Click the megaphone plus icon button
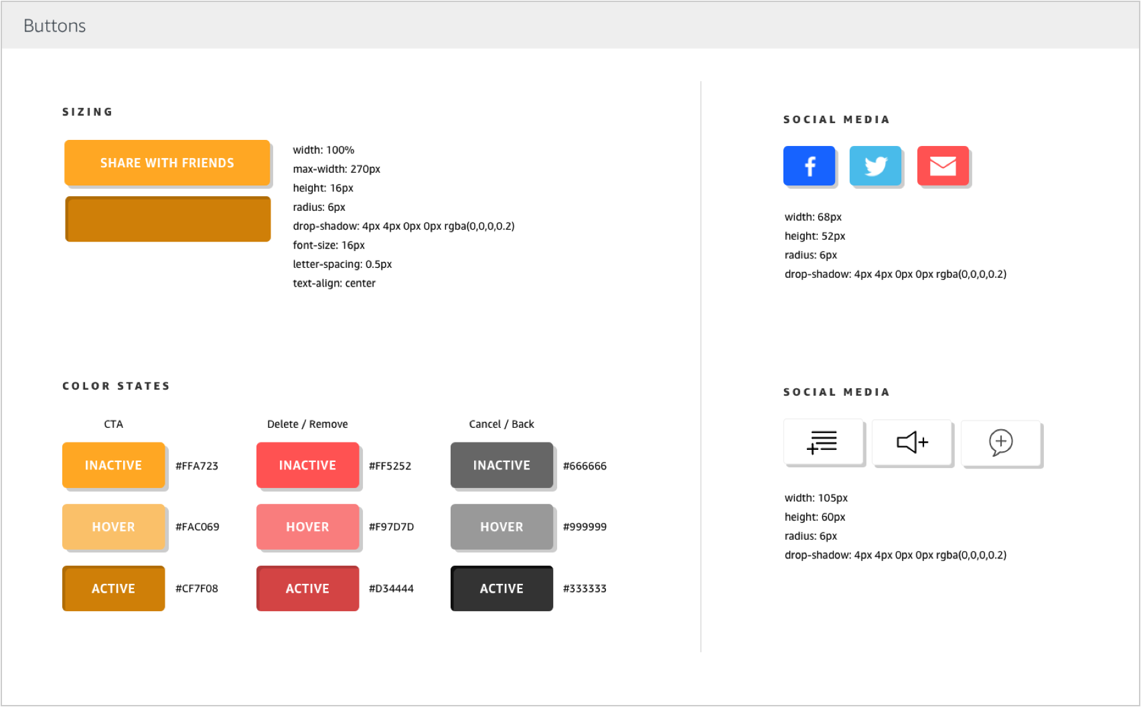This screenshot has width=1141, height=707. [911, 442]
